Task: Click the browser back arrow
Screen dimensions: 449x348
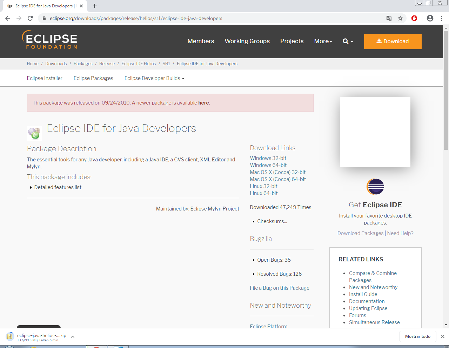Action: tap(8, 18)
